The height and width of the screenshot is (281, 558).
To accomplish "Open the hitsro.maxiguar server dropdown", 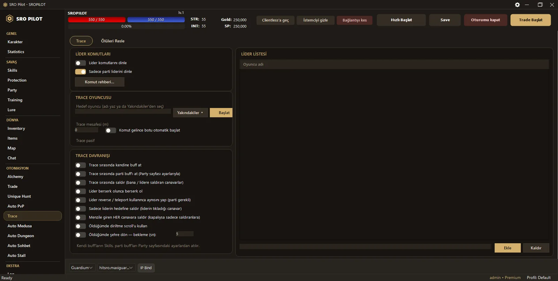I will coord(116,268).
